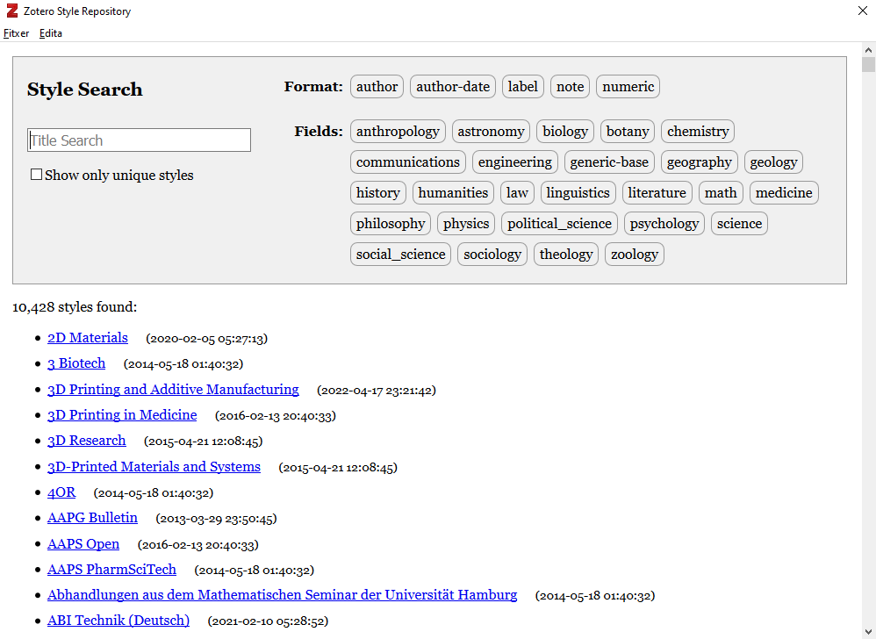Open the 2D Materials style link
This screenshot has width=876, height=639.
(88, 338)
